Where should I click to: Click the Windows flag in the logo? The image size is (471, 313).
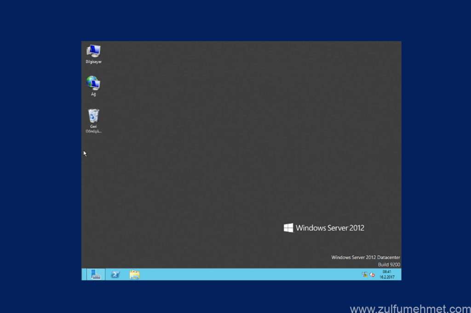click(288, 228)
